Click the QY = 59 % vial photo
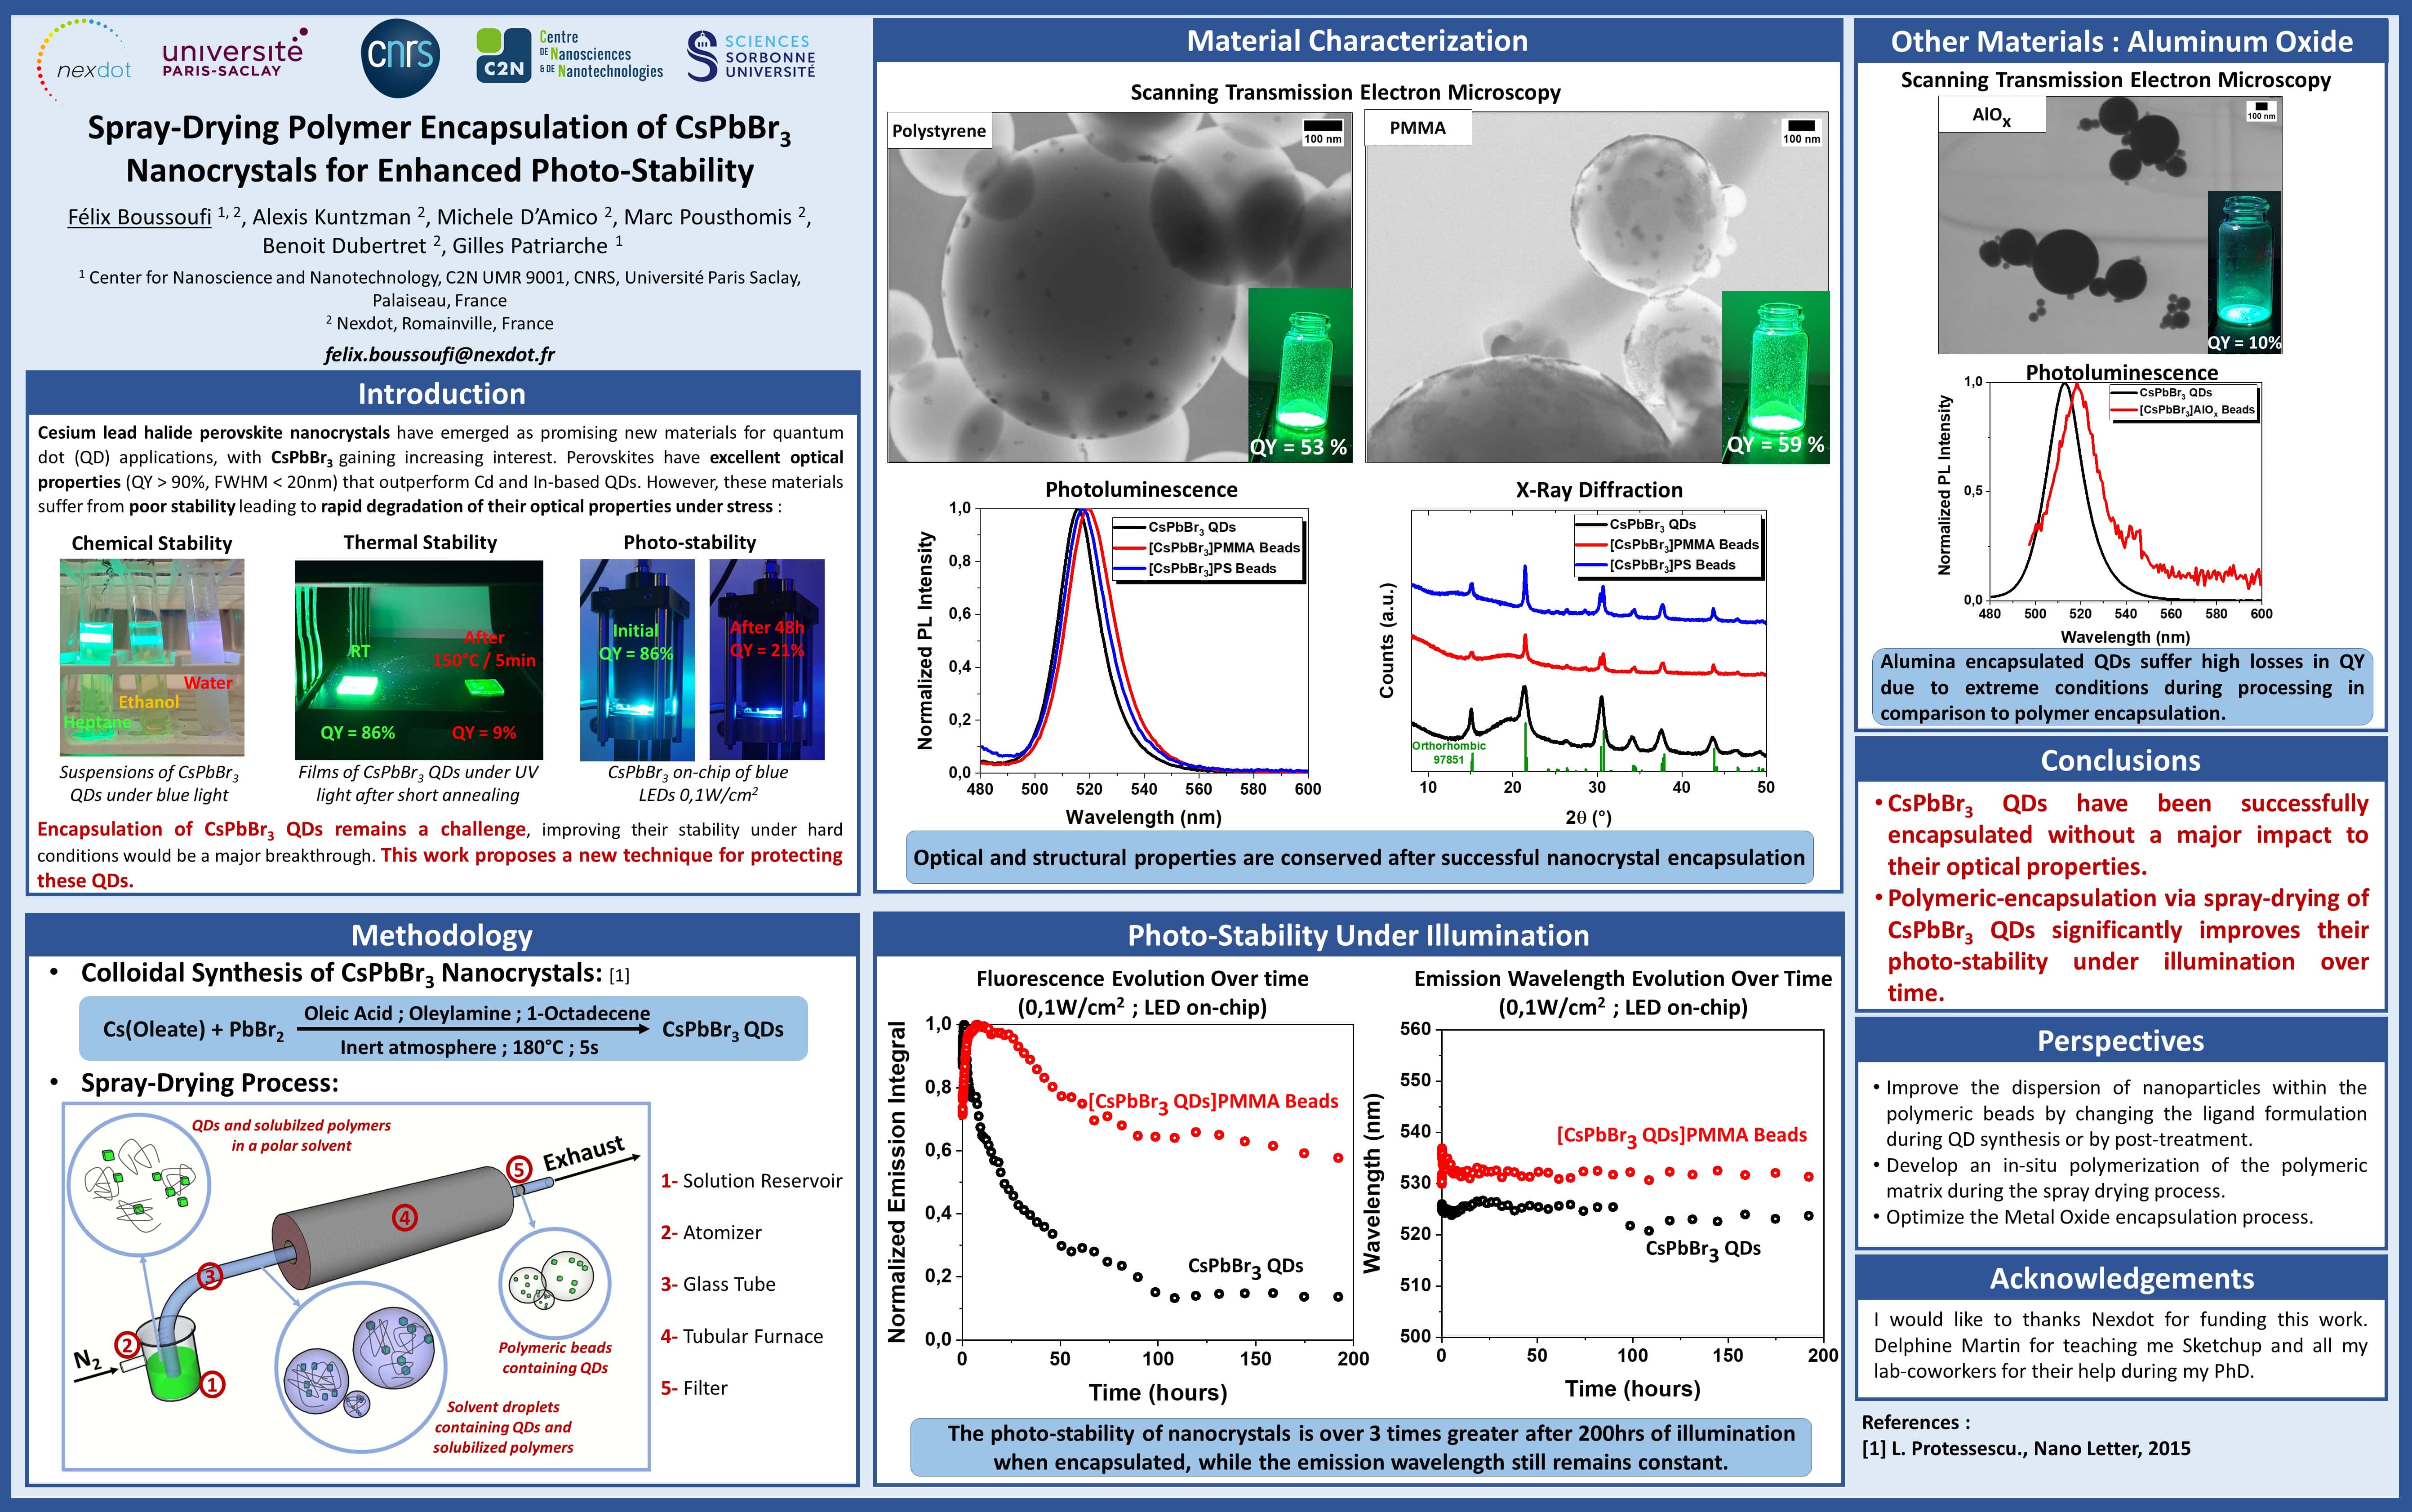 tap(1776, 377)
